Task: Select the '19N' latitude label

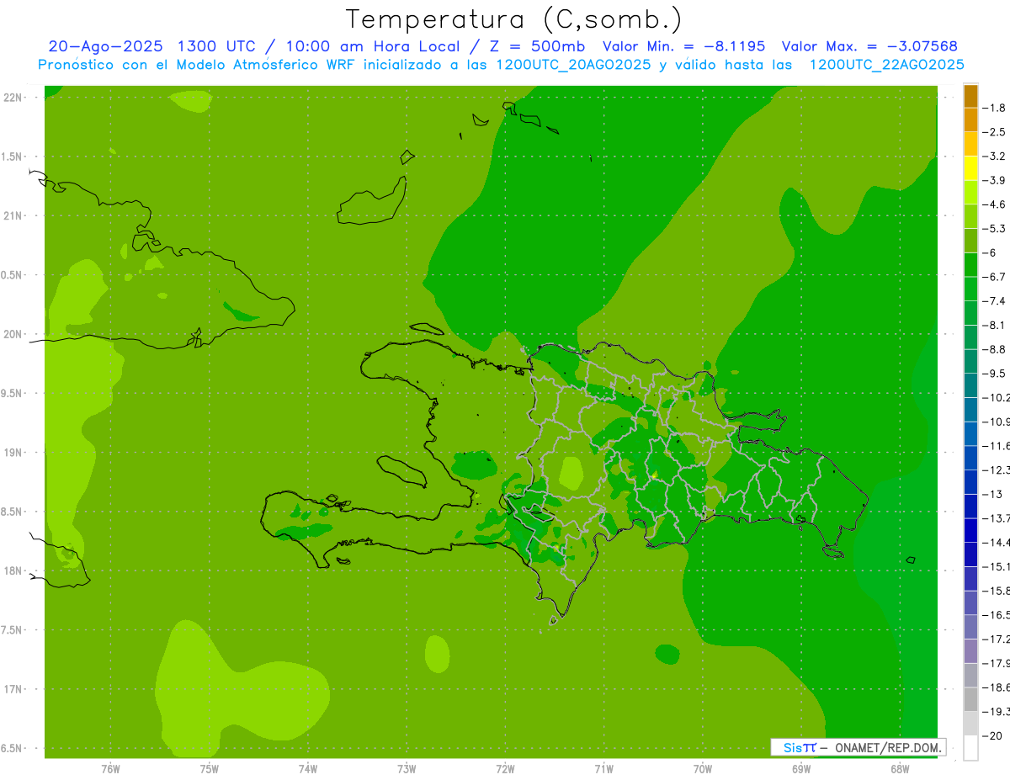Action: click(x=13, y=452)
